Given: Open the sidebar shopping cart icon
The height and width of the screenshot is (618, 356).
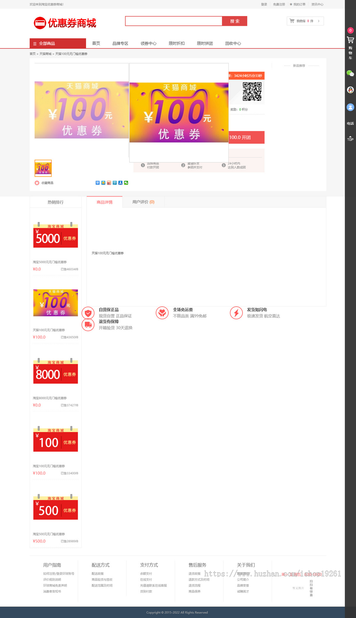Looking at the screenshot, I should point(350,40).
